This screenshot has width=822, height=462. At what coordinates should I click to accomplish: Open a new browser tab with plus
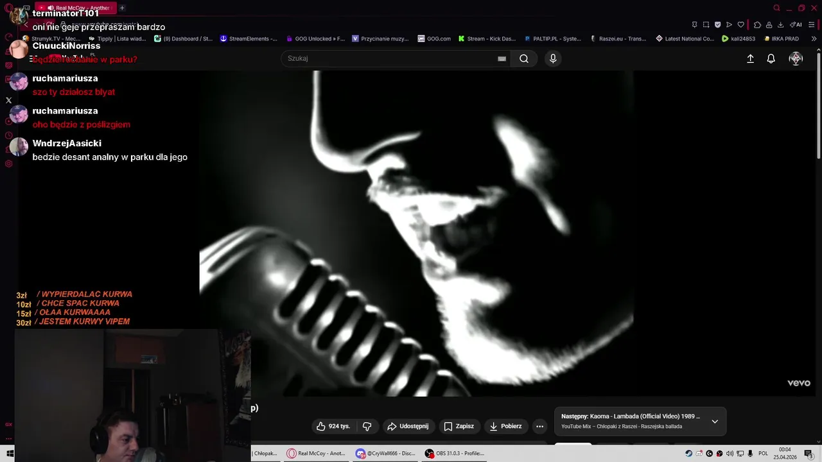tap(122, 8)
